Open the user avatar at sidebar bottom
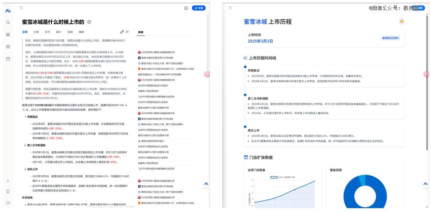This screenshot has width=431, height=213. (x=8, y=202)
